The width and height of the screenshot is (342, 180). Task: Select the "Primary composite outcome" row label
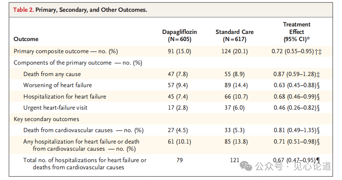coord(66,51)
